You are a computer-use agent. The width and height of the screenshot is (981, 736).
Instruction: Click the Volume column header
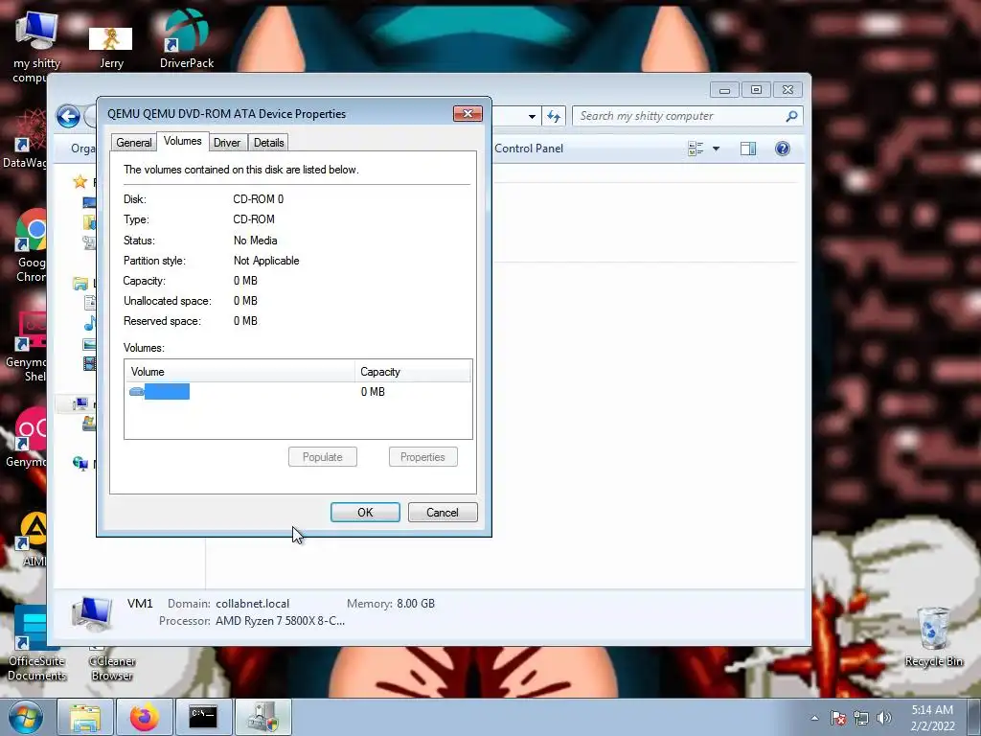[240, 372]
